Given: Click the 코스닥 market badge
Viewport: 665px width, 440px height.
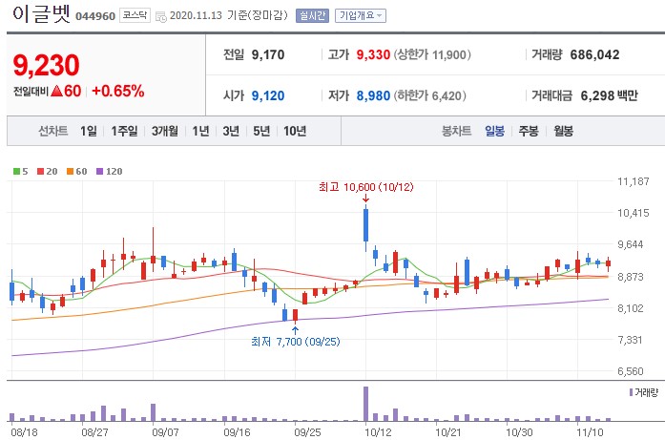Looking at the screenshot, I should click(x=135, y=15).
